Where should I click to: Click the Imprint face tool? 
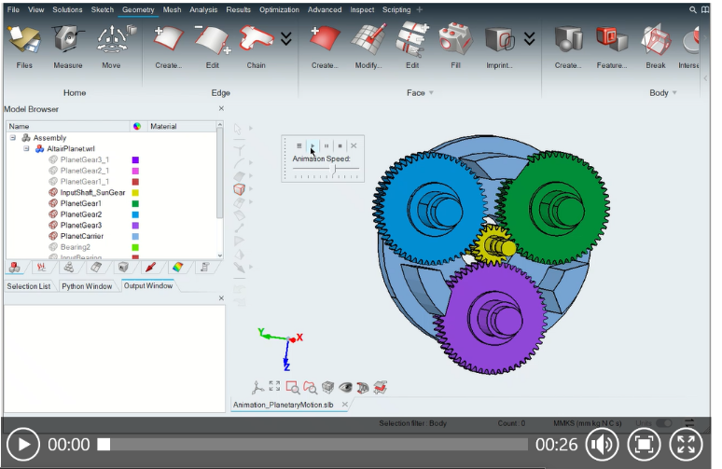tap(499, 44)
